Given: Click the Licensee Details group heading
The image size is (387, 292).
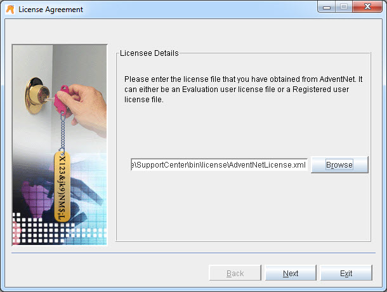Looking at the screenshot, I should (149, 53).
